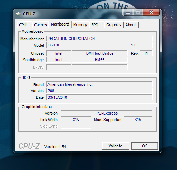Click the Max. Supported x16 value

coord(138,119)
